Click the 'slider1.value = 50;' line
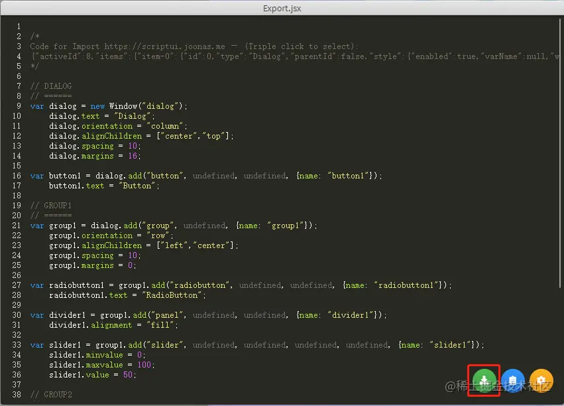This screenshot has width=564, height=406. point(93,375)
